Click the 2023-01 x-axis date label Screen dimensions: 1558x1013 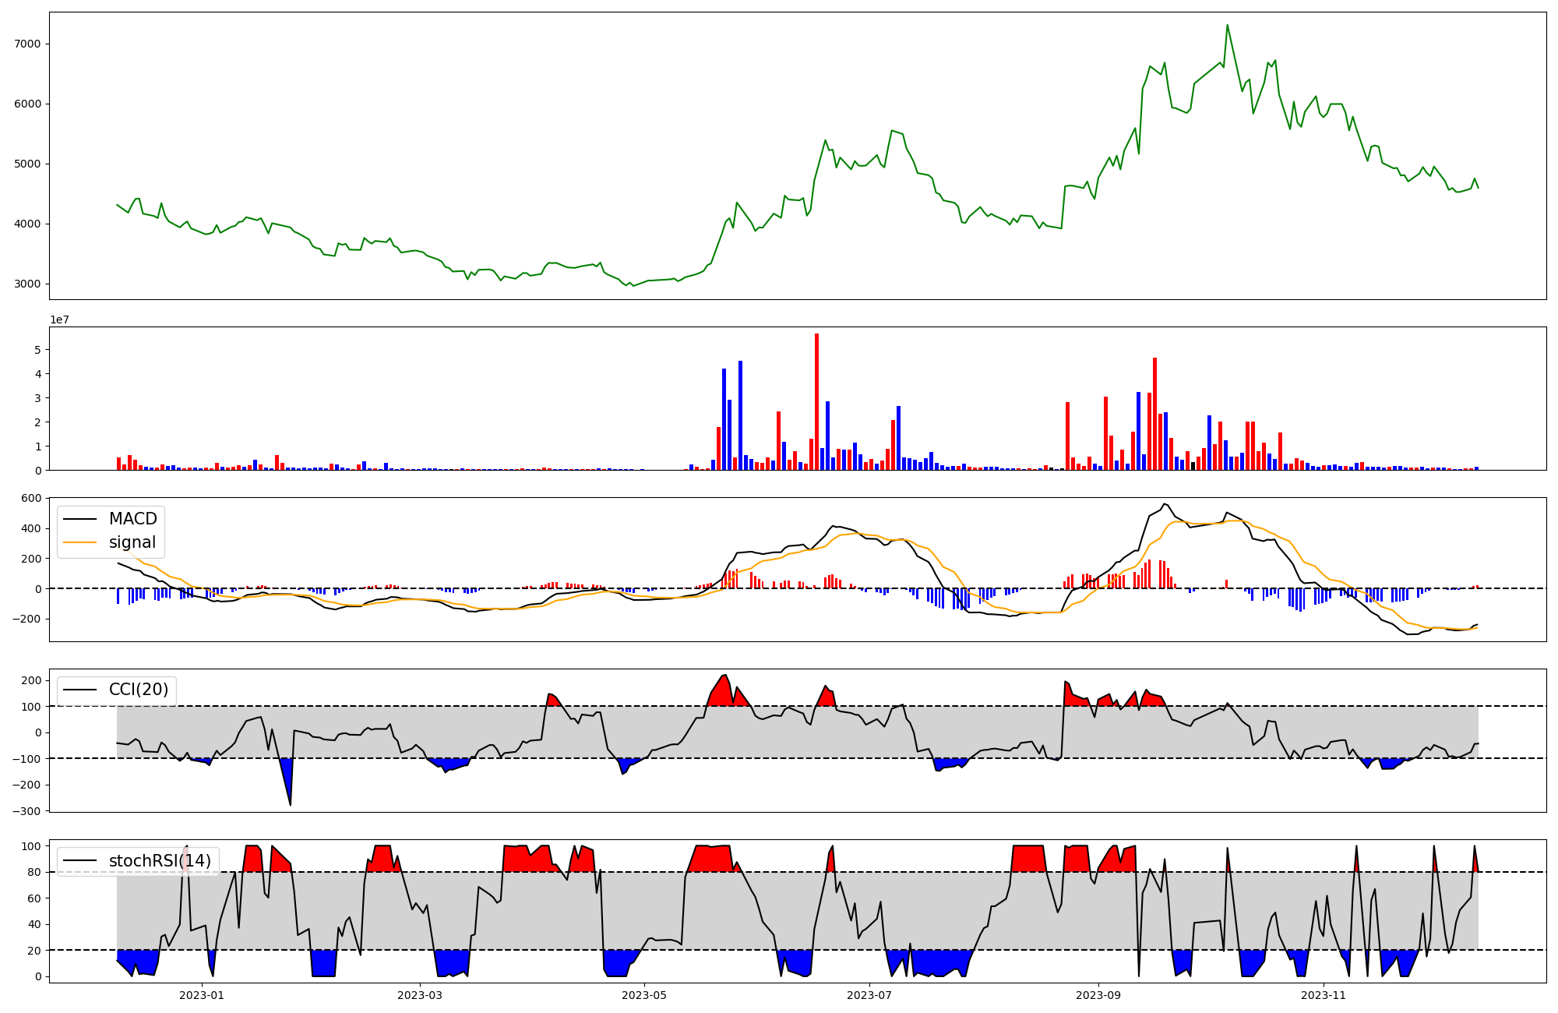(x=202, y=995)
